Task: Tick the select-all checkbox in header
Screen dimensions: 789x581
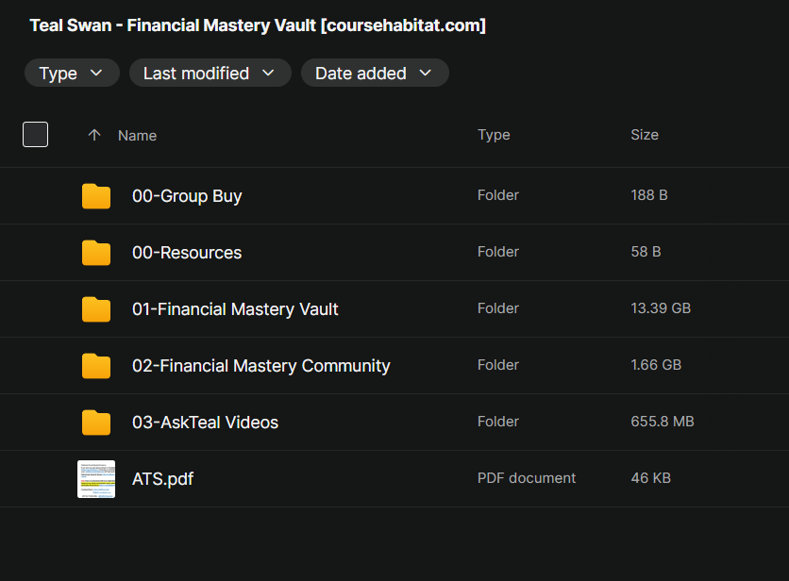Action: [x=35, y=134]
